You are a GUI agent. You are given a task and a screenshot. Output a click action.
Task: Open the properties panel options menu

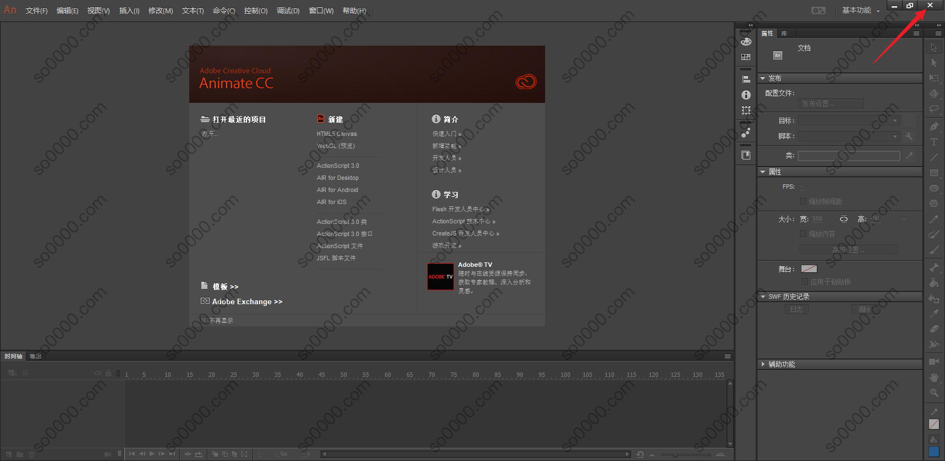coord(916,34)
